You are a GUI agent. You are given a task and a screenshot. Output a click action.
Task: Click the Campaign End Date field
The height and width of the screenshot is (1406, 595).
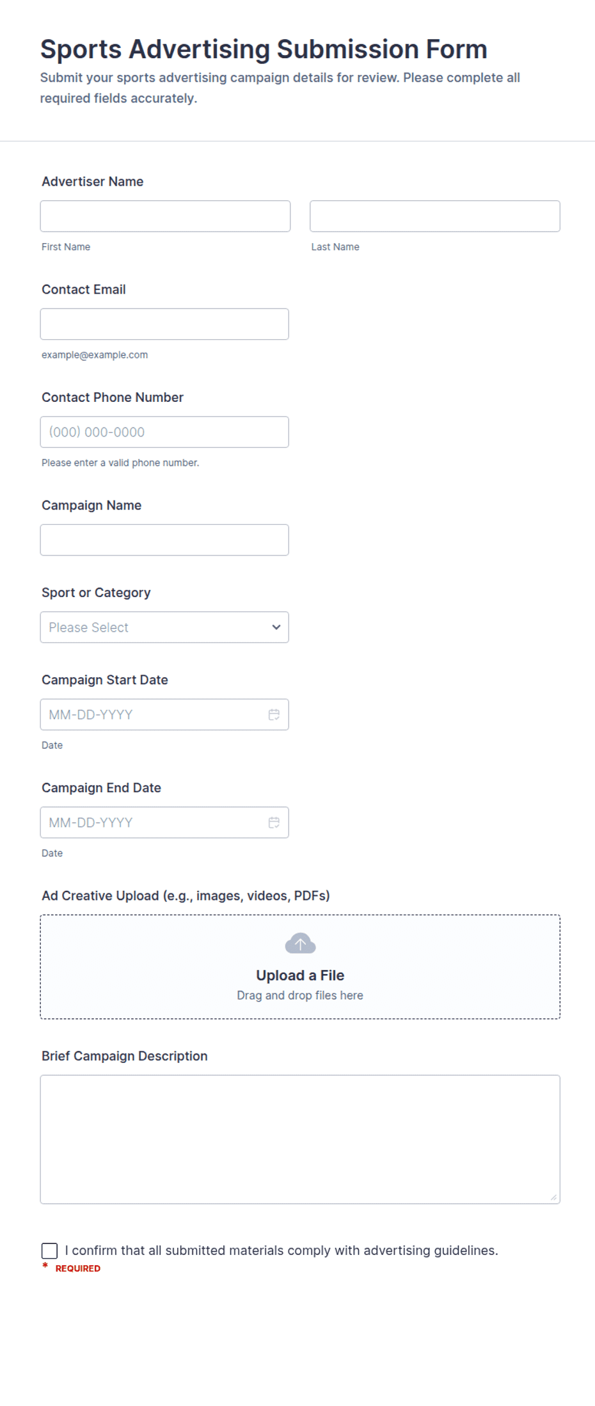(164, 822)
